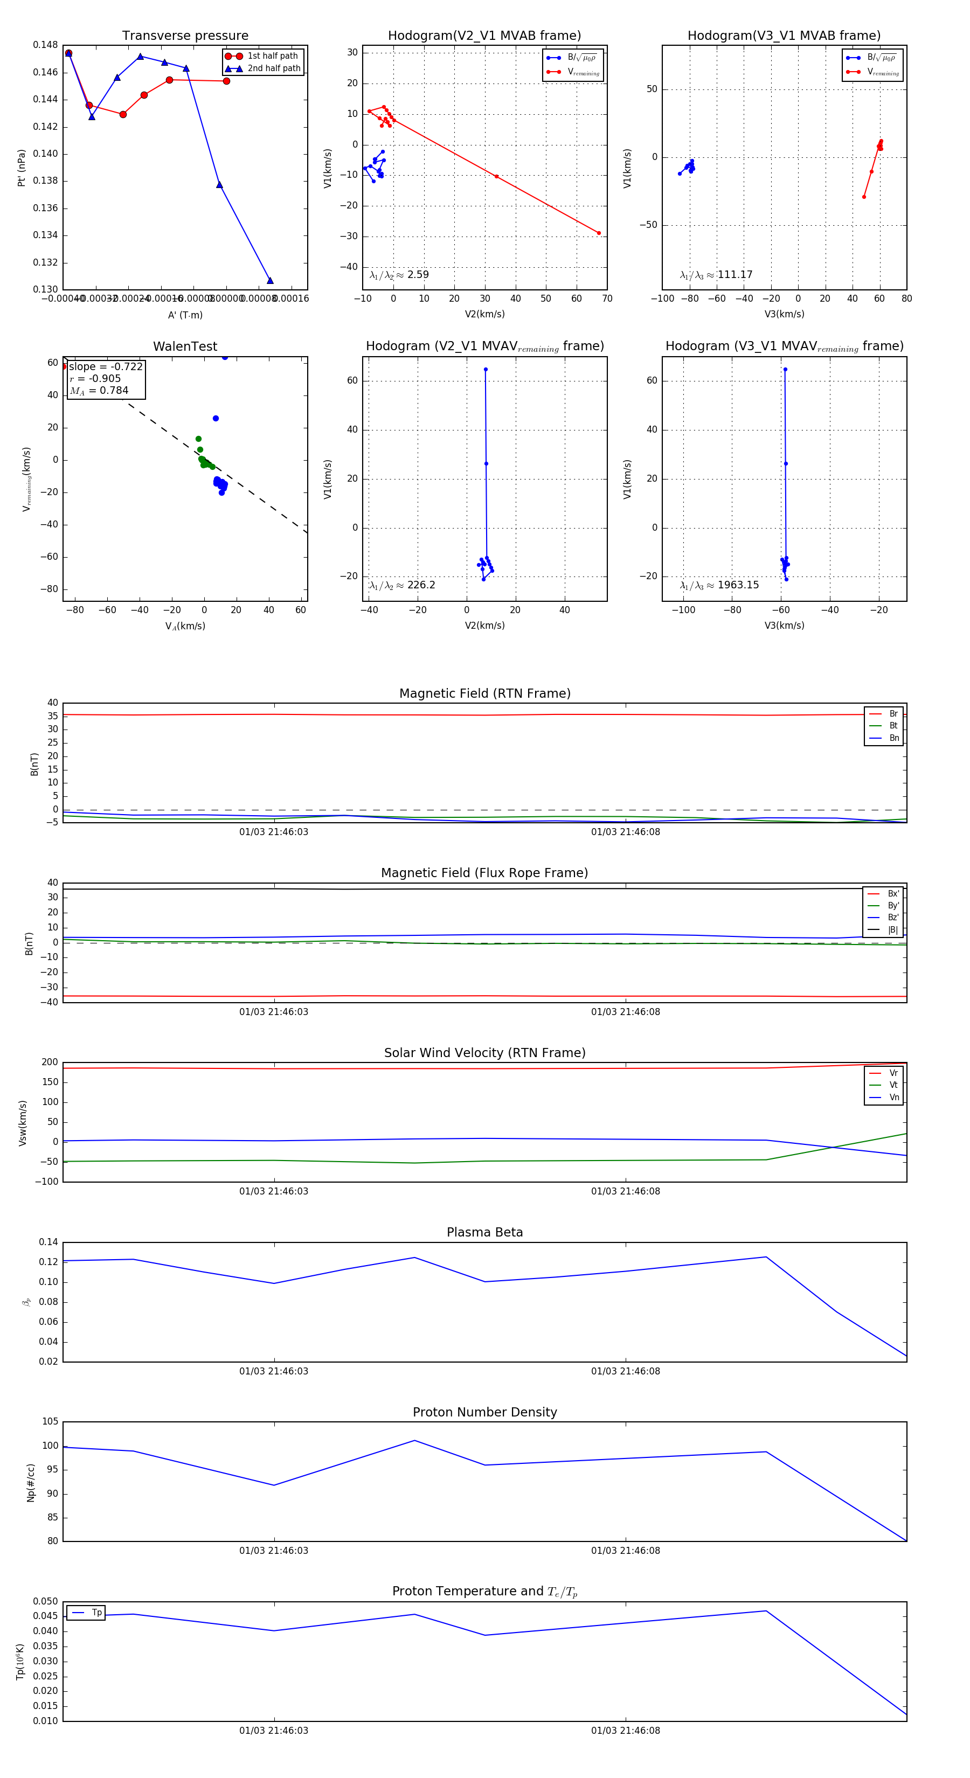This screenshot has height=1778, width=970.
Task: Click the "2nd half path" legend entry
Action: pos(273,68)
